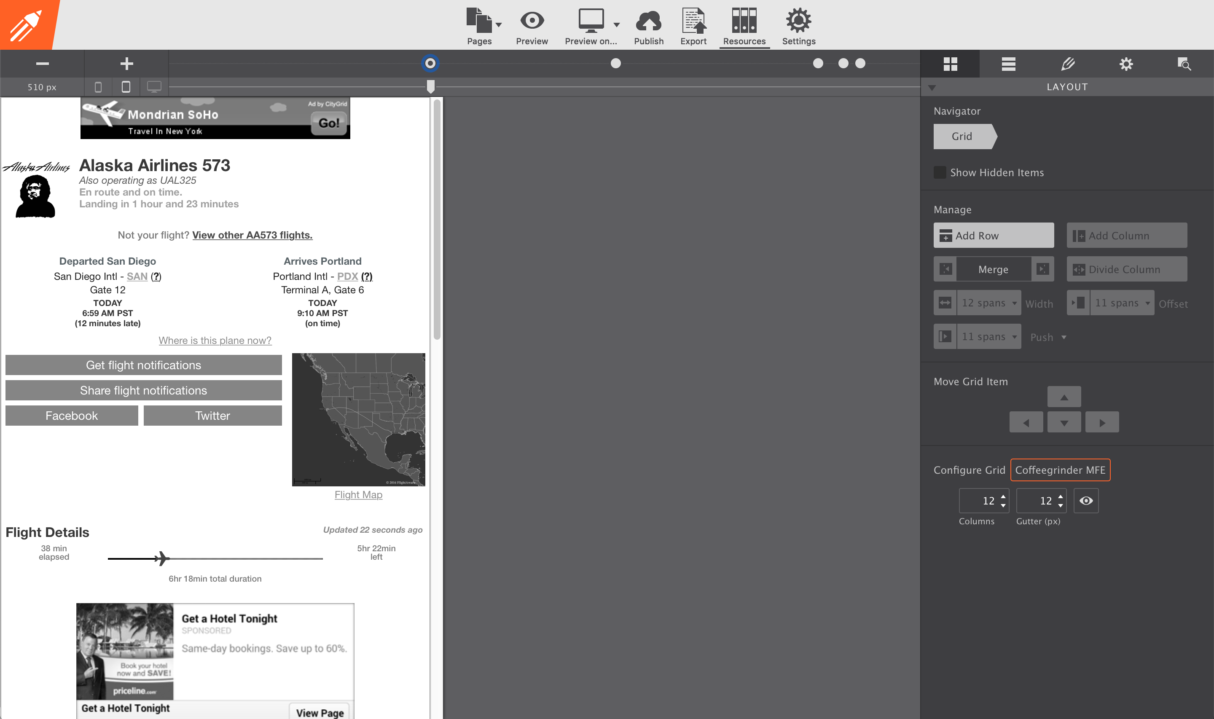
Task: Select the phone device preview icon
Action: [98, 87]
